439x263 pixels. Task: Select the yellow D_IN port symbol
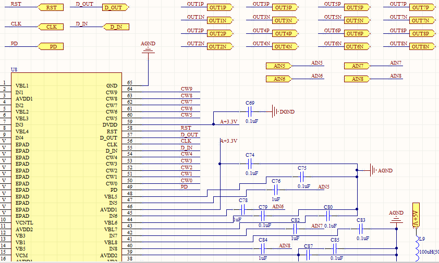tap(116, 27)
